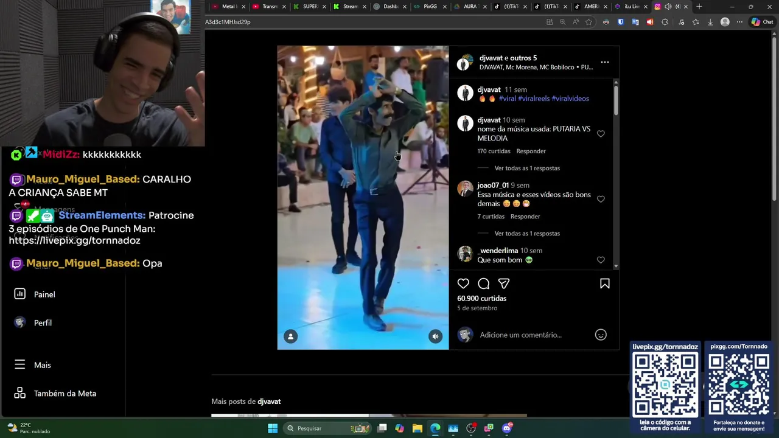Open the Copilot 'Chat' button
Viewport: 779px width, 438px height.
(x=762, y=22)
